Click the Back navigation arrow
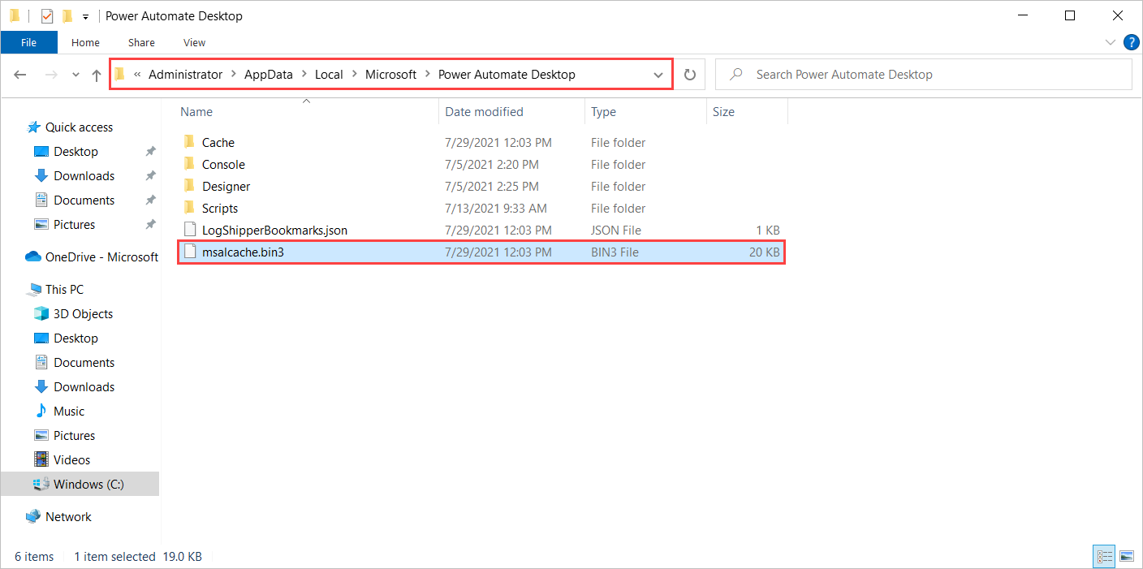The image size is (1143, 569). pyautogui.click(x=19, y=74)
